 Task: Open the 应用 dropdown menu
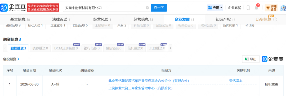[x=215, y=8]
